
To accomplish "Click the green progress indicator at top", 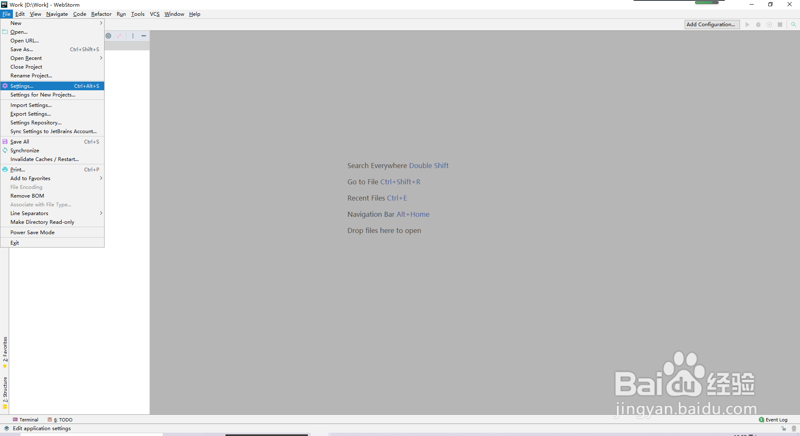I will click(x=706, y=2).
